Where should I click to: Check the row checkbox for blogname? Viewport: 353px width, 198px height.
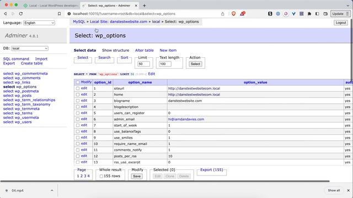(x=78, y=101)
